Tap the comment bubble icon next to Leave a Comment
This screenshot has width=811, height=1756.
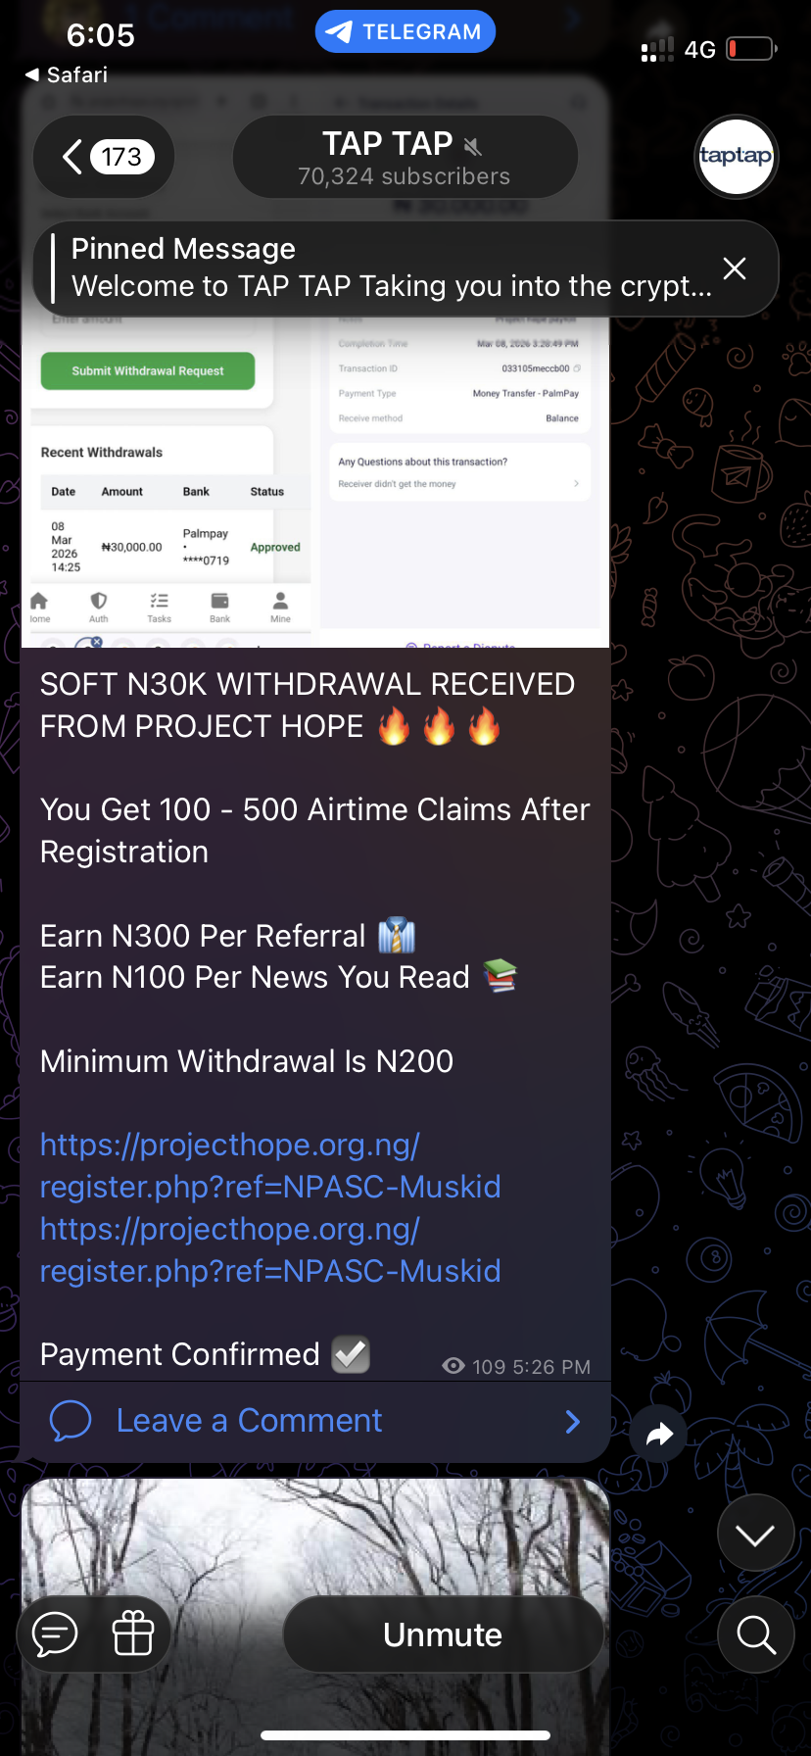71,1421
